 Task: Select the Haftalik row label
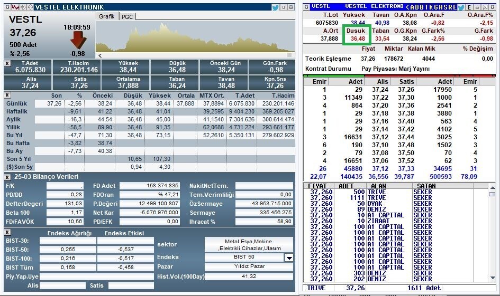(17, 112)
